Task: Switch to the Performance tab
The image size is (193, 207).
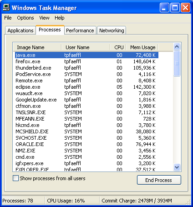Action: click(80, 30)
